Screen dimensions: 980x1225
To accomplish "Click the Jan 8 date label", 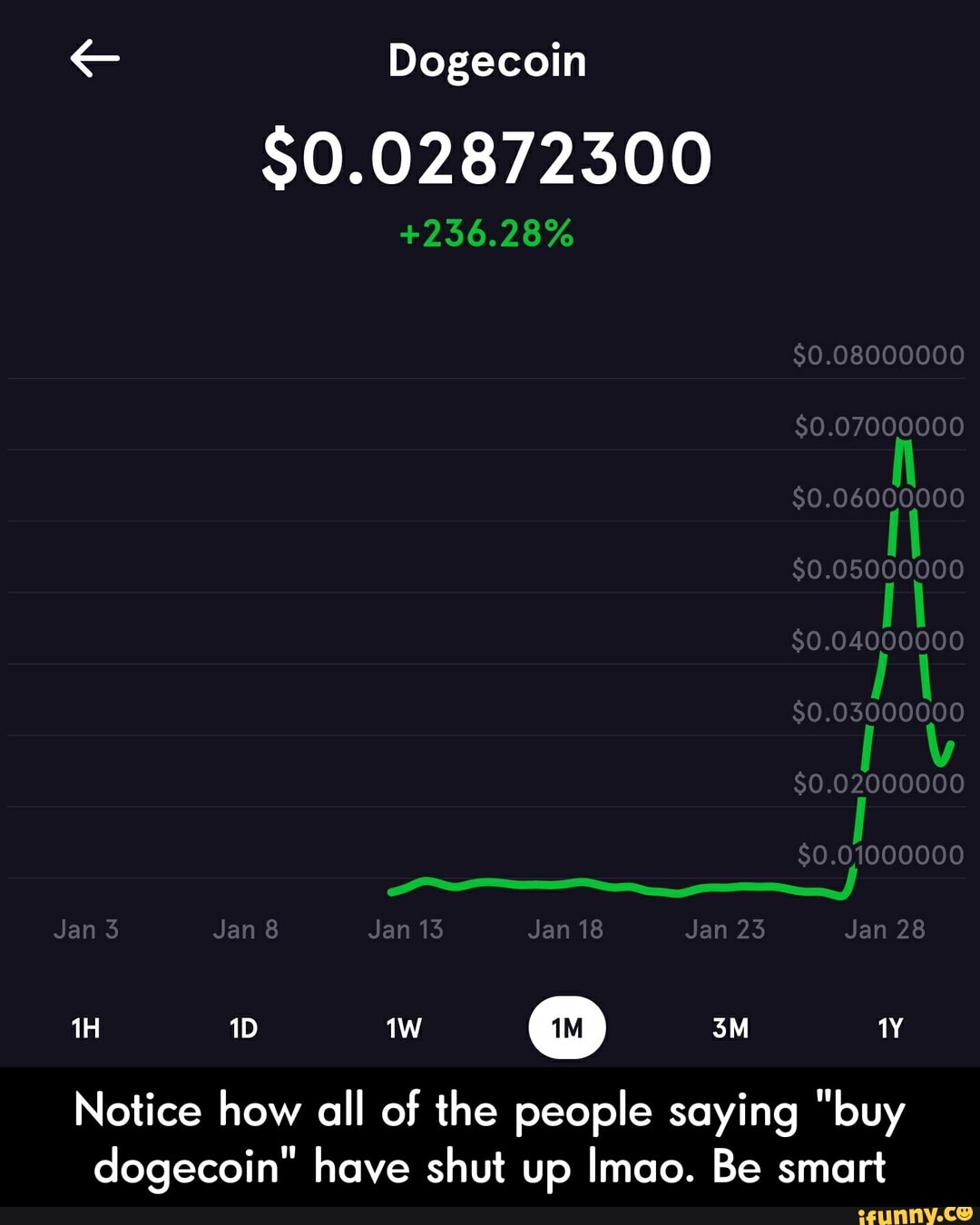I will coord(245,929).
